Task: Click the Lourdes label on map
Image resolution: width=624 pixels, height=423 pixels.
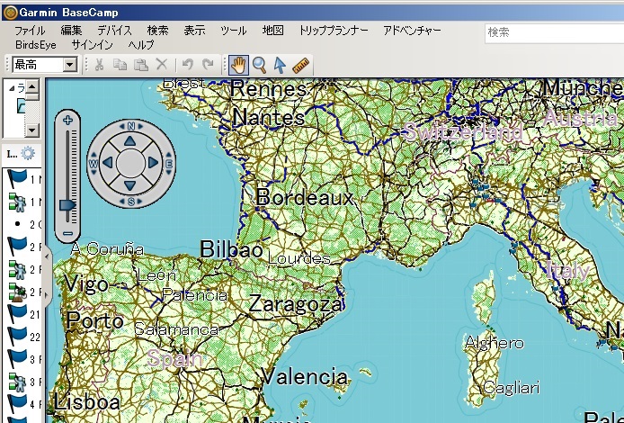Action: coord(299,258)
